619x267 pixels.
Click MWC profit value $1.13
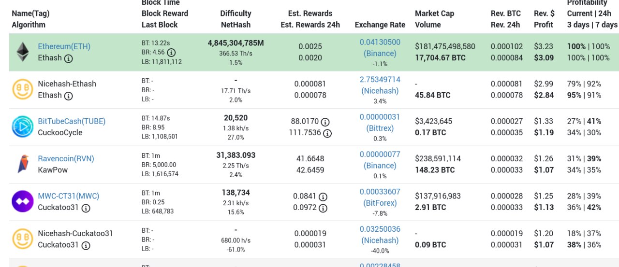544,208
